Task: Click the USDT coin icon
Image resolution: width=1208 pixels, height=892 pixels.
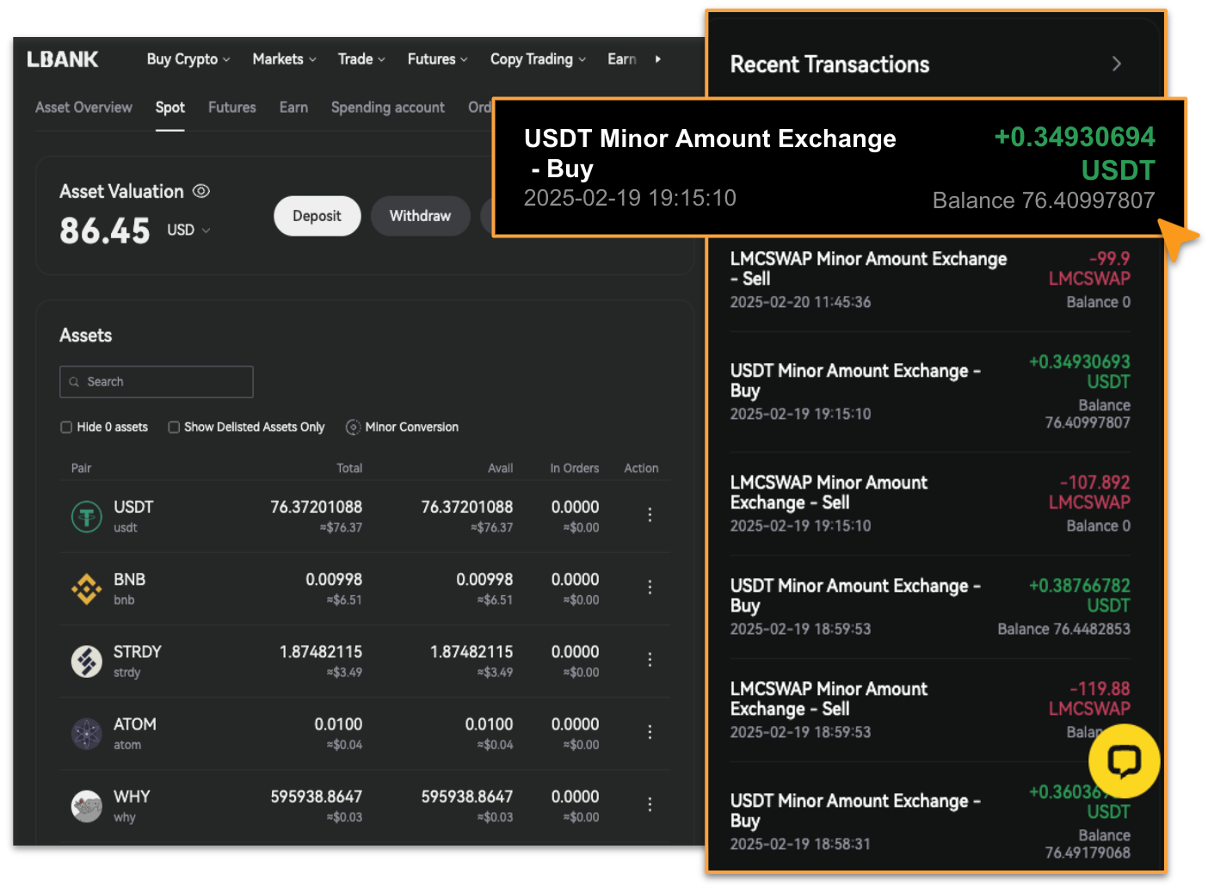Action: coord(86,517)
